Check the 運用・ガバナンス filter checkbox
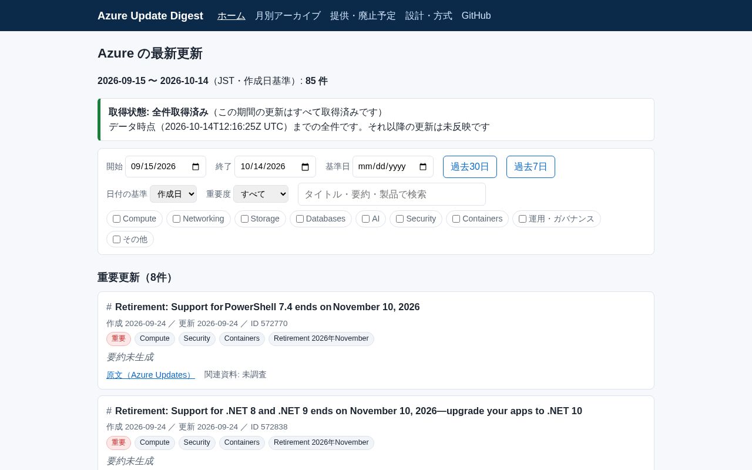This screenshot has height=470, width=752. [x=523, y=219]
